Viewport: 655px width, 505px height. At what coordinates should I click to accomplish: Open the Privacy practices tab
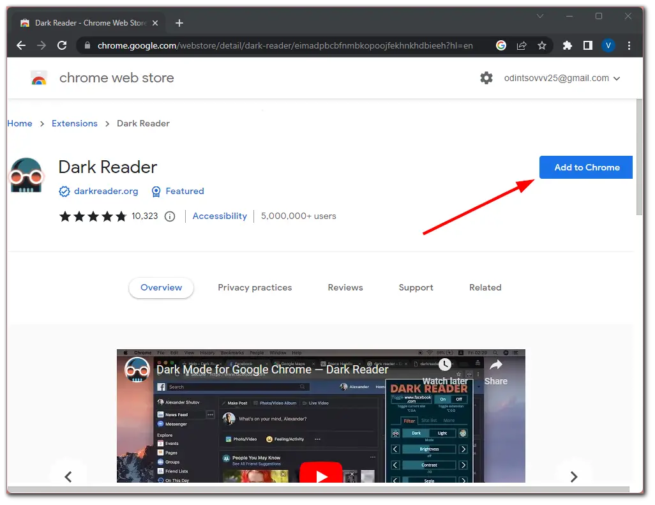255,287
